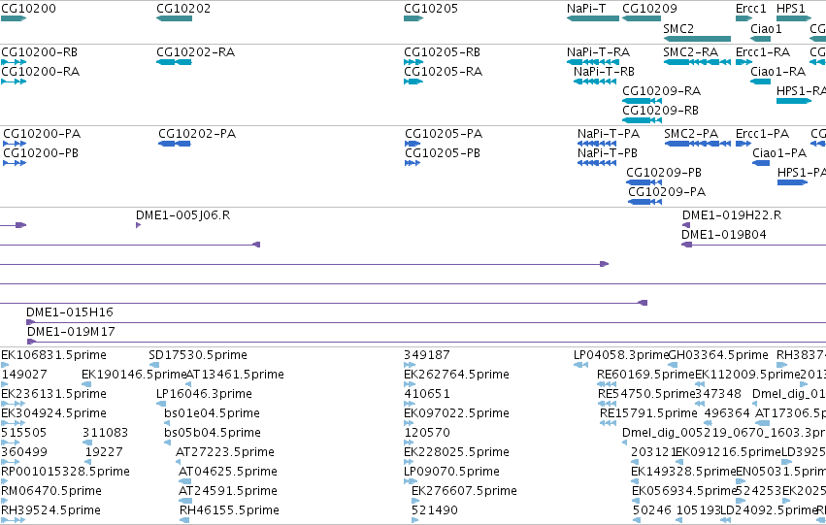
Task: Select transcript CG10200-RB
Action: click(39, 52)
